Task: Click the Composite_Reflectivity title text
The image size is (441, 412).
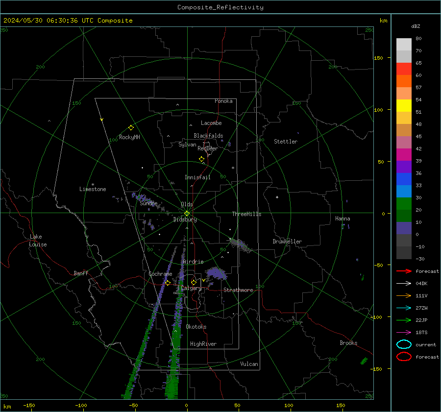Action: (x=220, y=7)
